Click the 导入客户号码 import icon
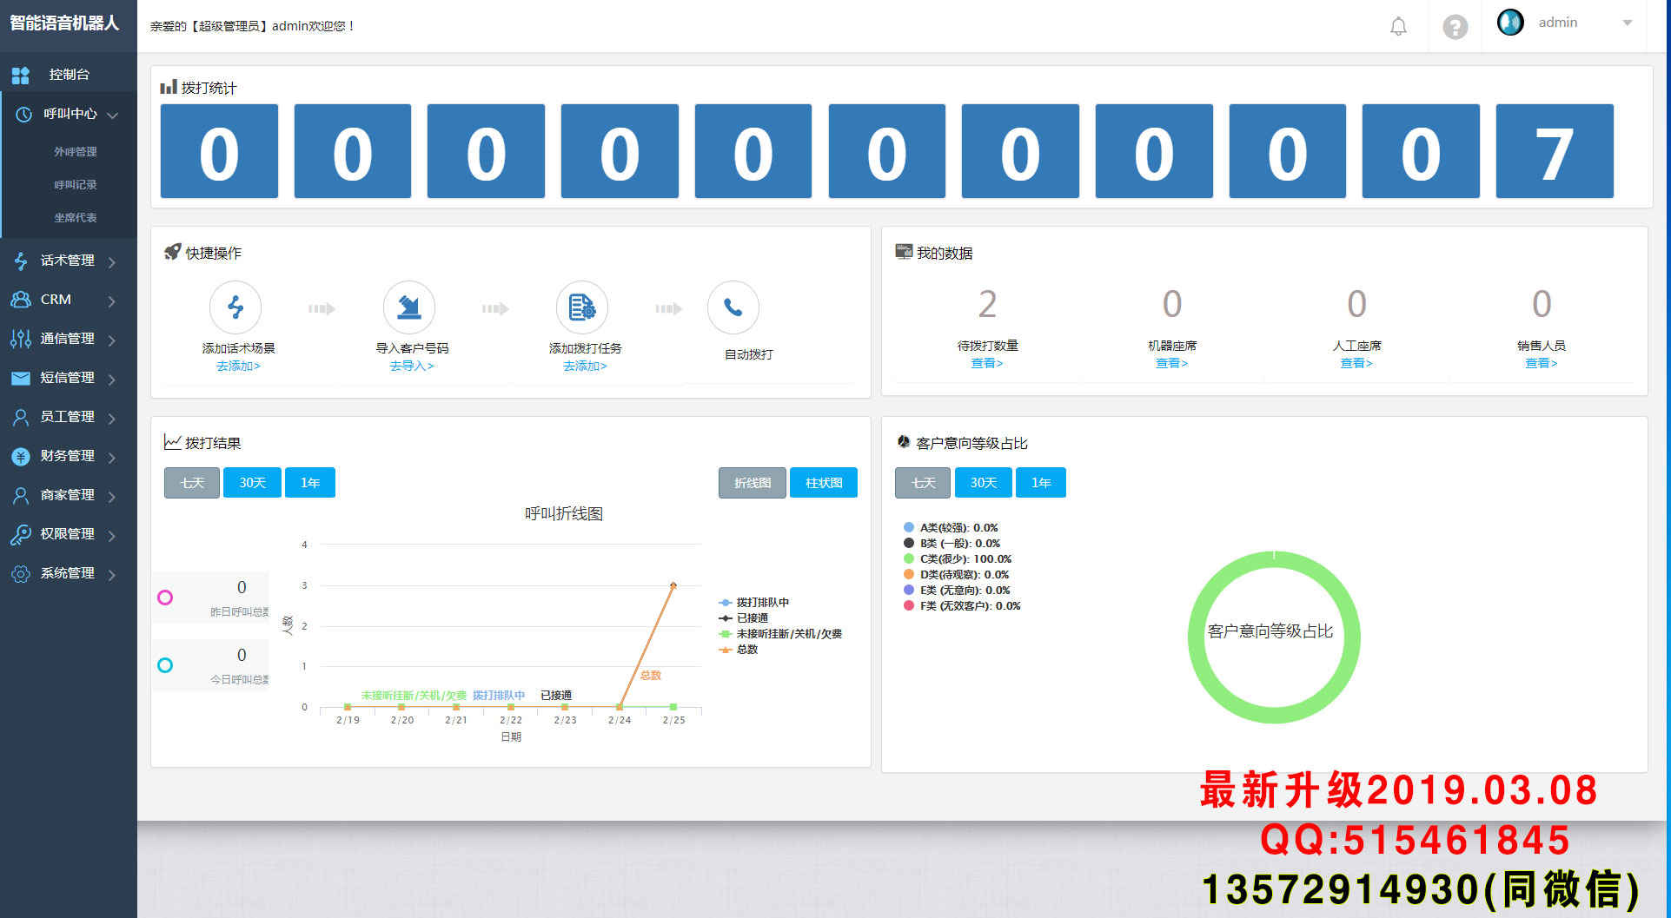The width and height of the screenshot is (1671, 918). (409, 307)
